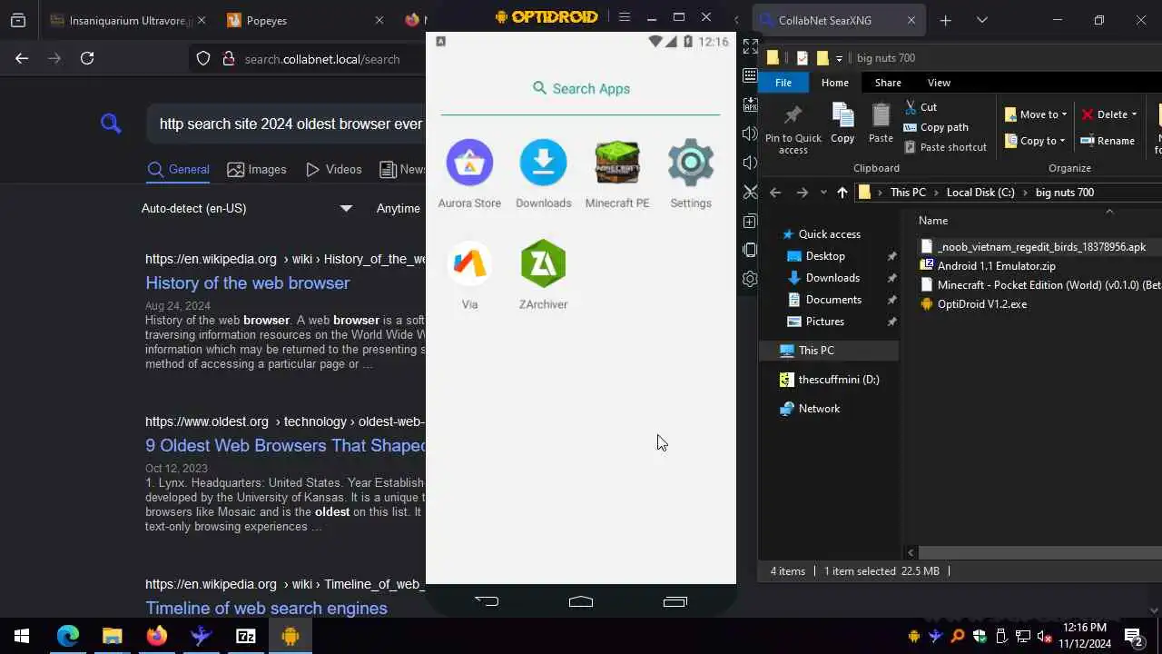1162x654 pixels.
Task: Select Android 1.1 Emulator.zip file
Action: coord(988,266)
